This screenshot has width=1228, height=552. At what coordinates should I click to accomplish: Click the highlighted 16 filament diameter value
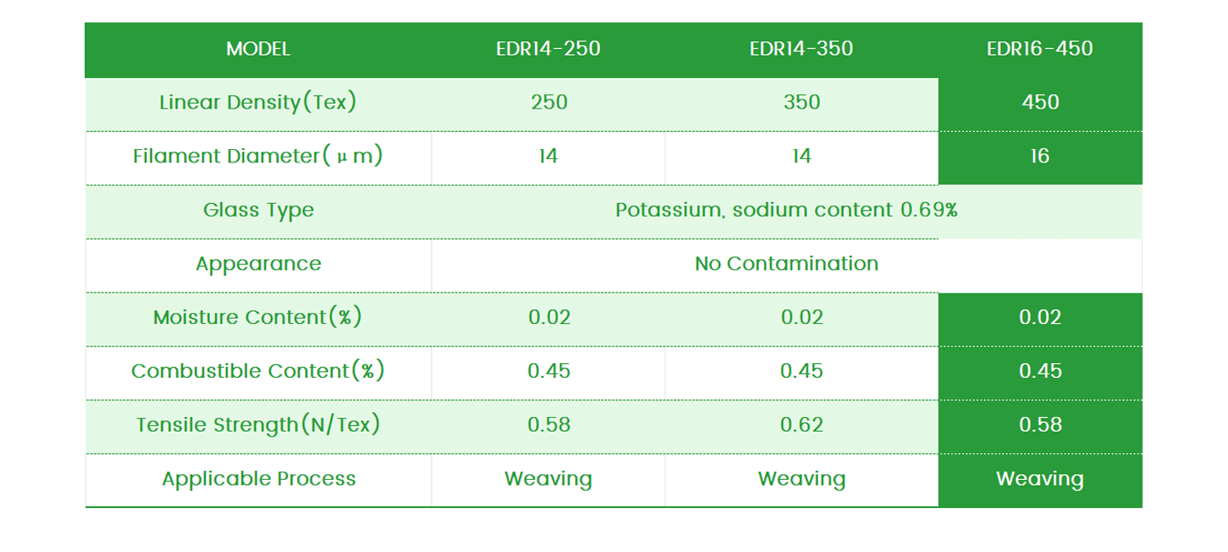coord(1040,156)
